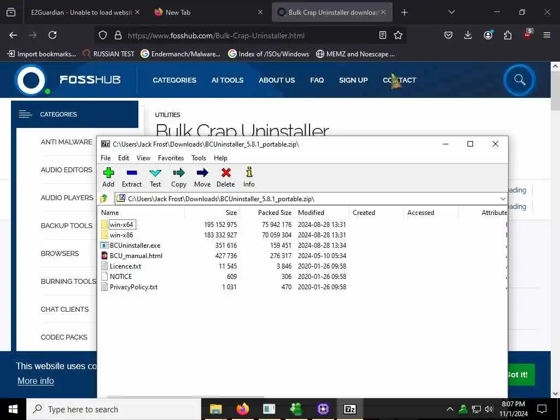560x420 pixels.
Task: Open File Explorer from the taskbar
Action: pos(215,409)
